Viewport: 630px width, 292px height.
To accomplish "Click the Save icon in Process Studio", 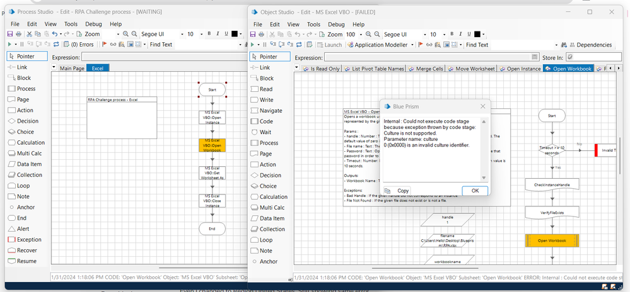I will pos(10,34).
